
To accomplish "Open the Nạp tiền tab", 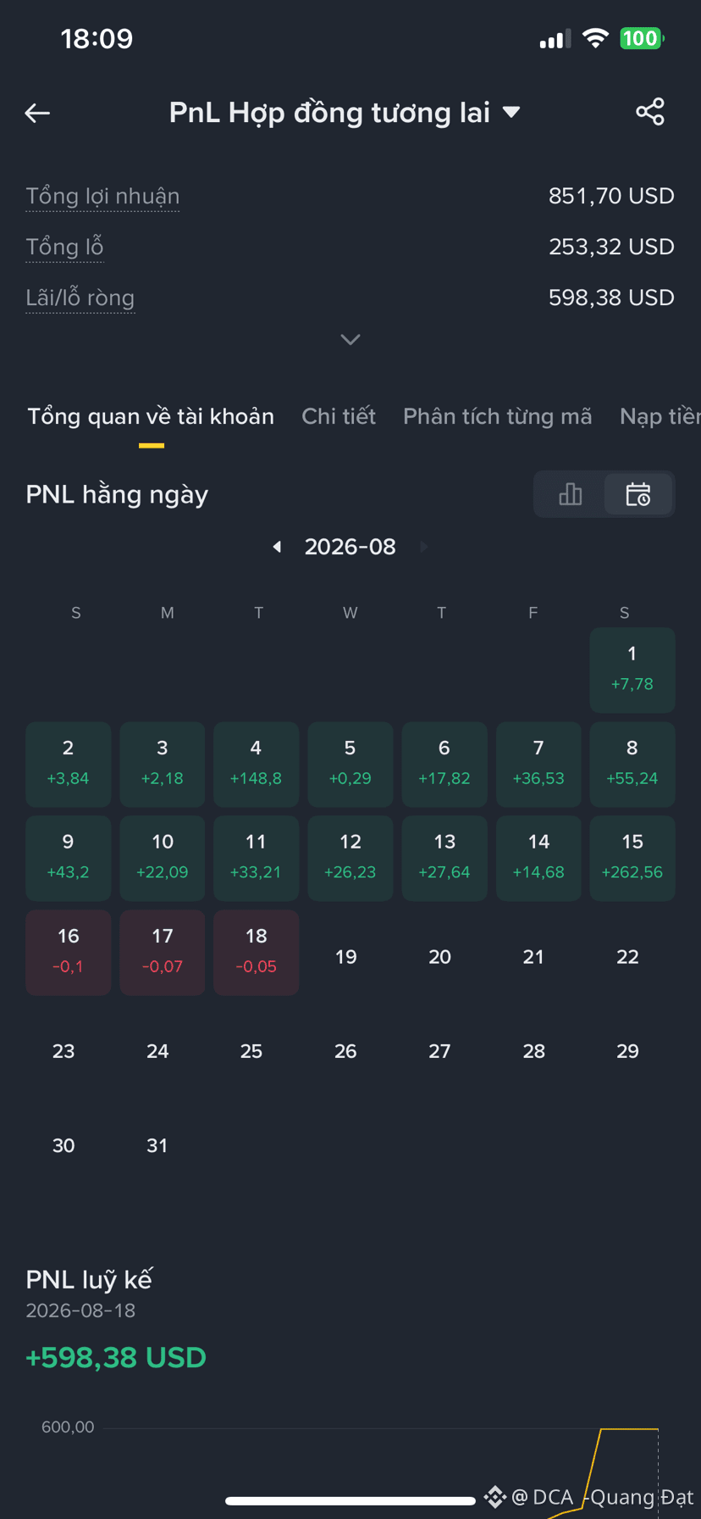I will pos(660,416).
